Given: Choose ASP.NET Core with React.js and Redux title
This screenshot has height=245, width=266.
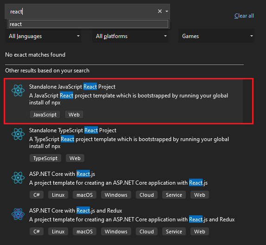Looking at the screenshot, I should tap(76, 211).
